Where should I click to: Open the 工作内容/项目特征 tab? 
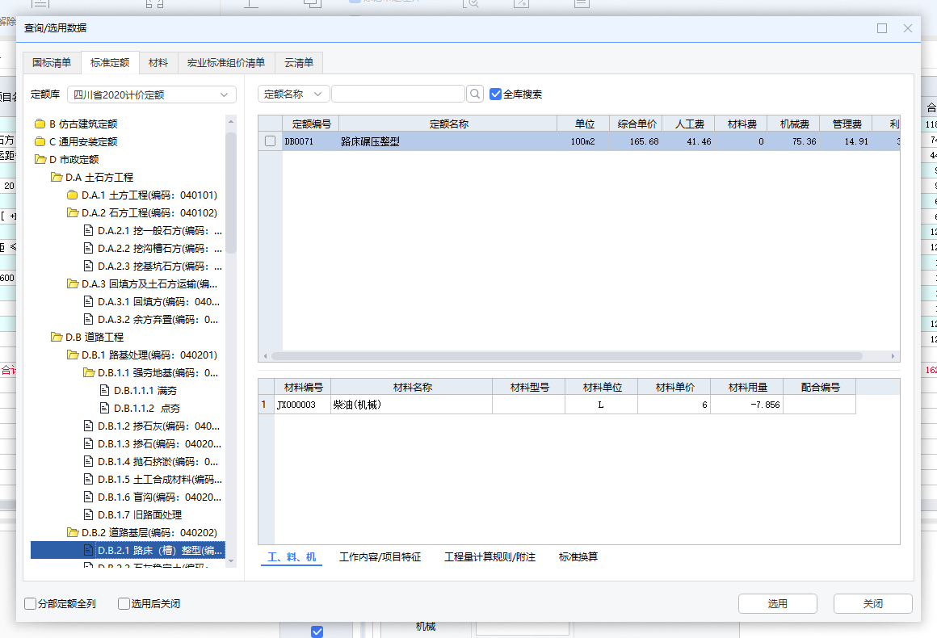(380, 556)
